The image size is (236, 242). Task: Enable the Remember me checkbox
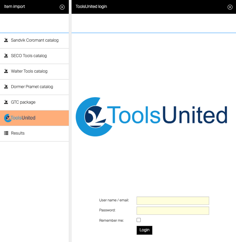[x=139, y=220]
